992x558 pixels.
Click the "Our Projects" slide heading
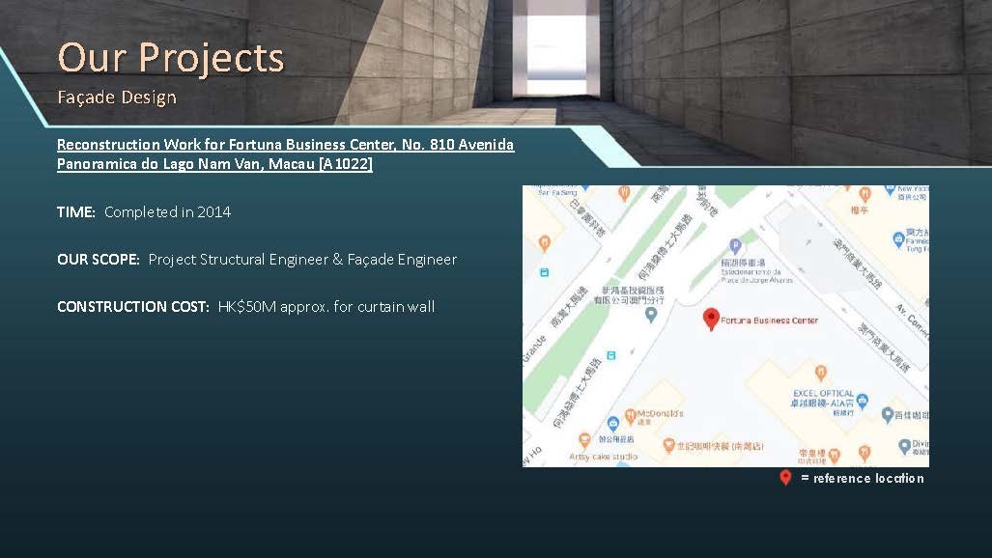[x=170, y=58]
